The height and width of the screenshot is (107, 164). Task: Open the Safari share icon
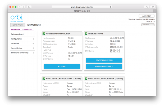coord(147,7)
